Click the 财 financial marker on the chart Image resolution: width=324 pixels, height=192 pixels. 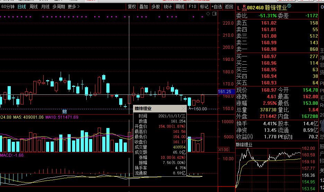coord(64,112)
